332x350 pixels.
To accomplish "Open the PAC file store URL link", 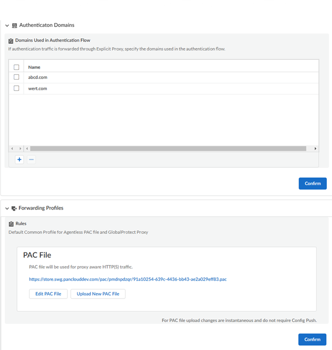I will click(x=128, y=280).
